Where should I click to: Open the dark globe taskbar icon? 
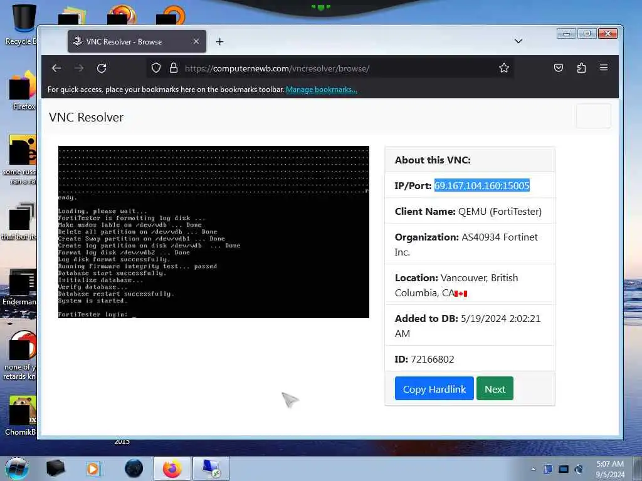click(134, 468)
